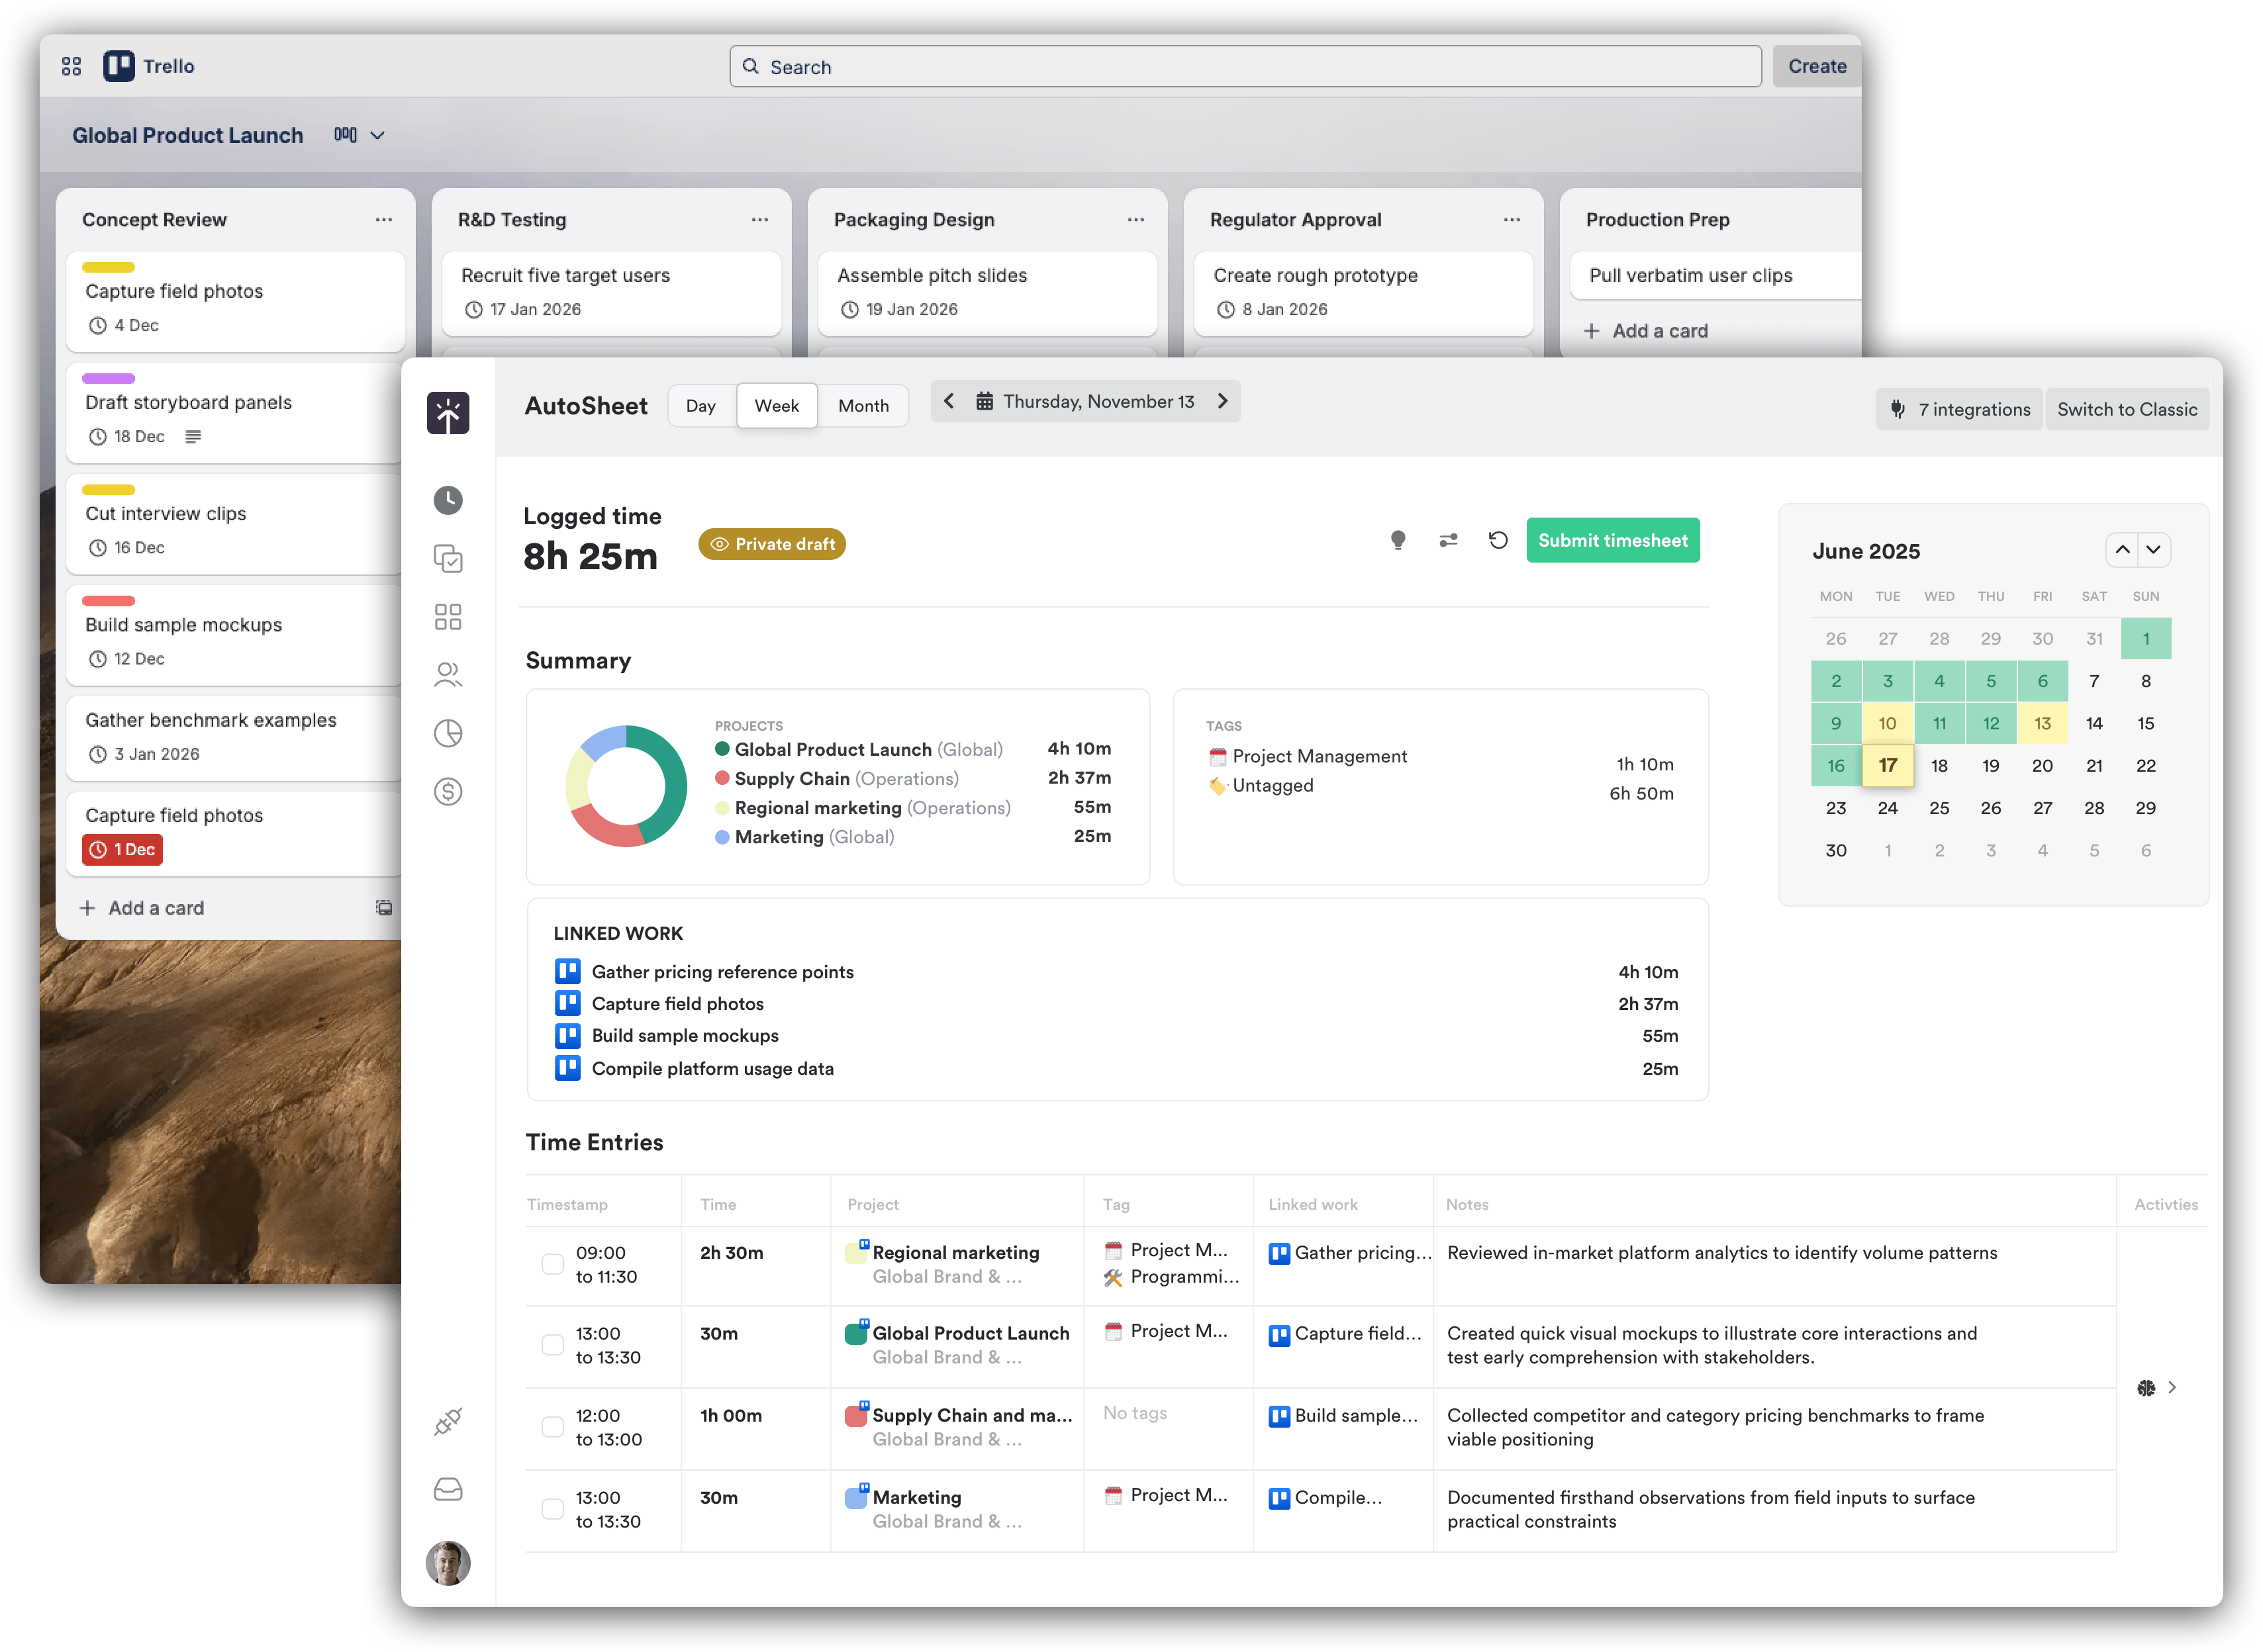Screen dimensions: 2263x1652
Task: Go to next month in June 2025 calendar
Action: 2153,550
